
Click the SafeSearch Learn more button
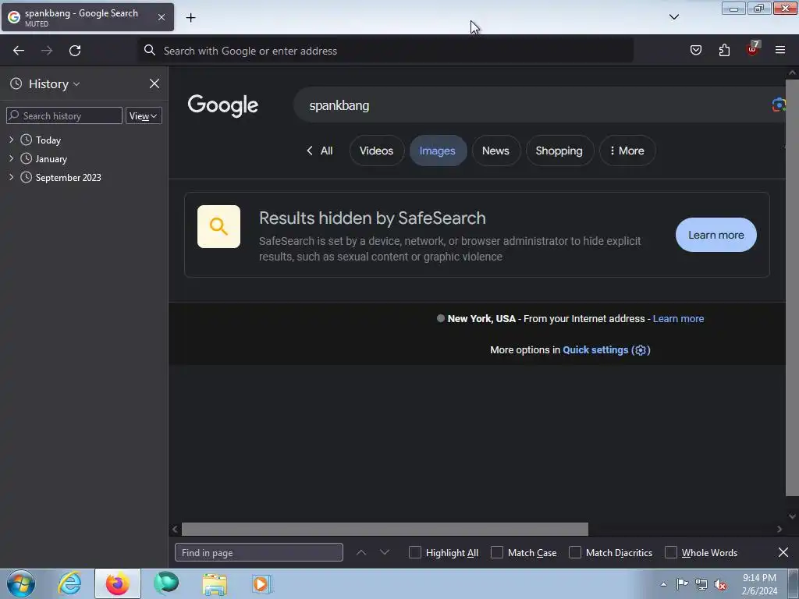click(716, 235)
